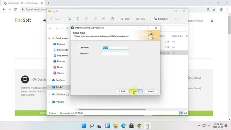Screen dimensions: 231x130
Task: Go up one folder in Explorer
Action: (67, 29)
